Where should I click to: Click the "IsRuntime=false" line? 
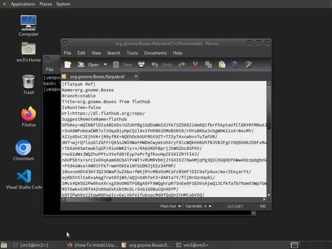click(81, 107)
